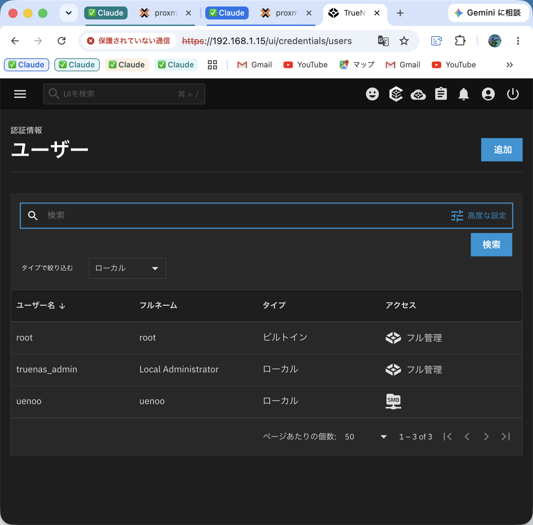
Task: Open the Chrome three-dot menu
Action: [x=518, y=41]
